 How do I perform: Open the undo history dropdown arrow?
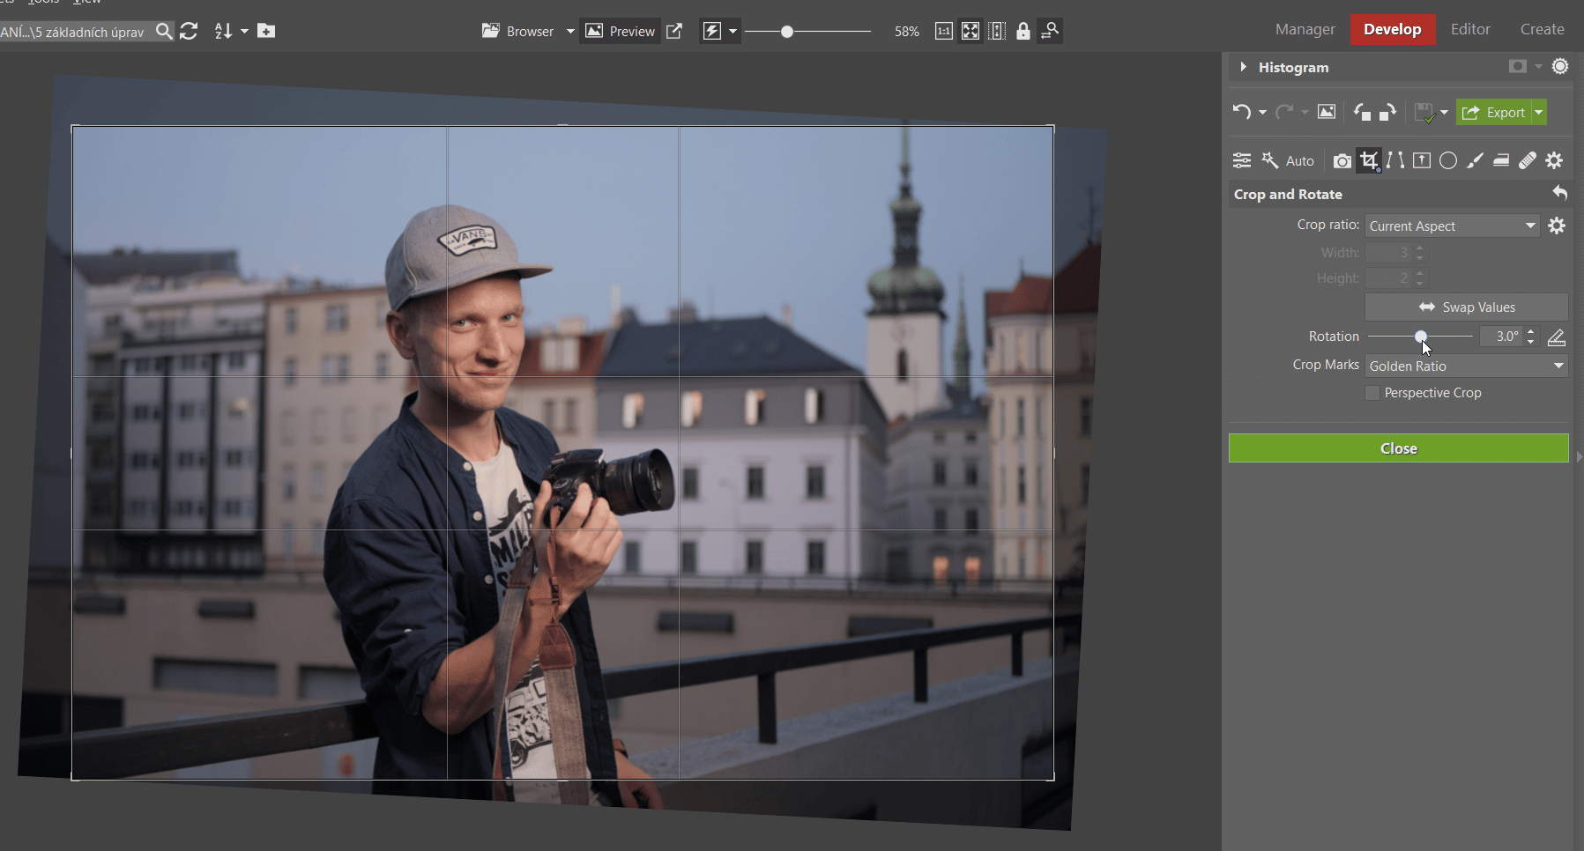point(1262,113)
